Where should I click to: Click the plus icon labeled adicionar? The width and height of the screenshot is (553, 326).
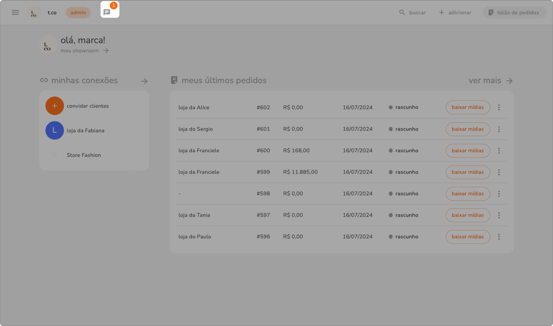(441, 13)
